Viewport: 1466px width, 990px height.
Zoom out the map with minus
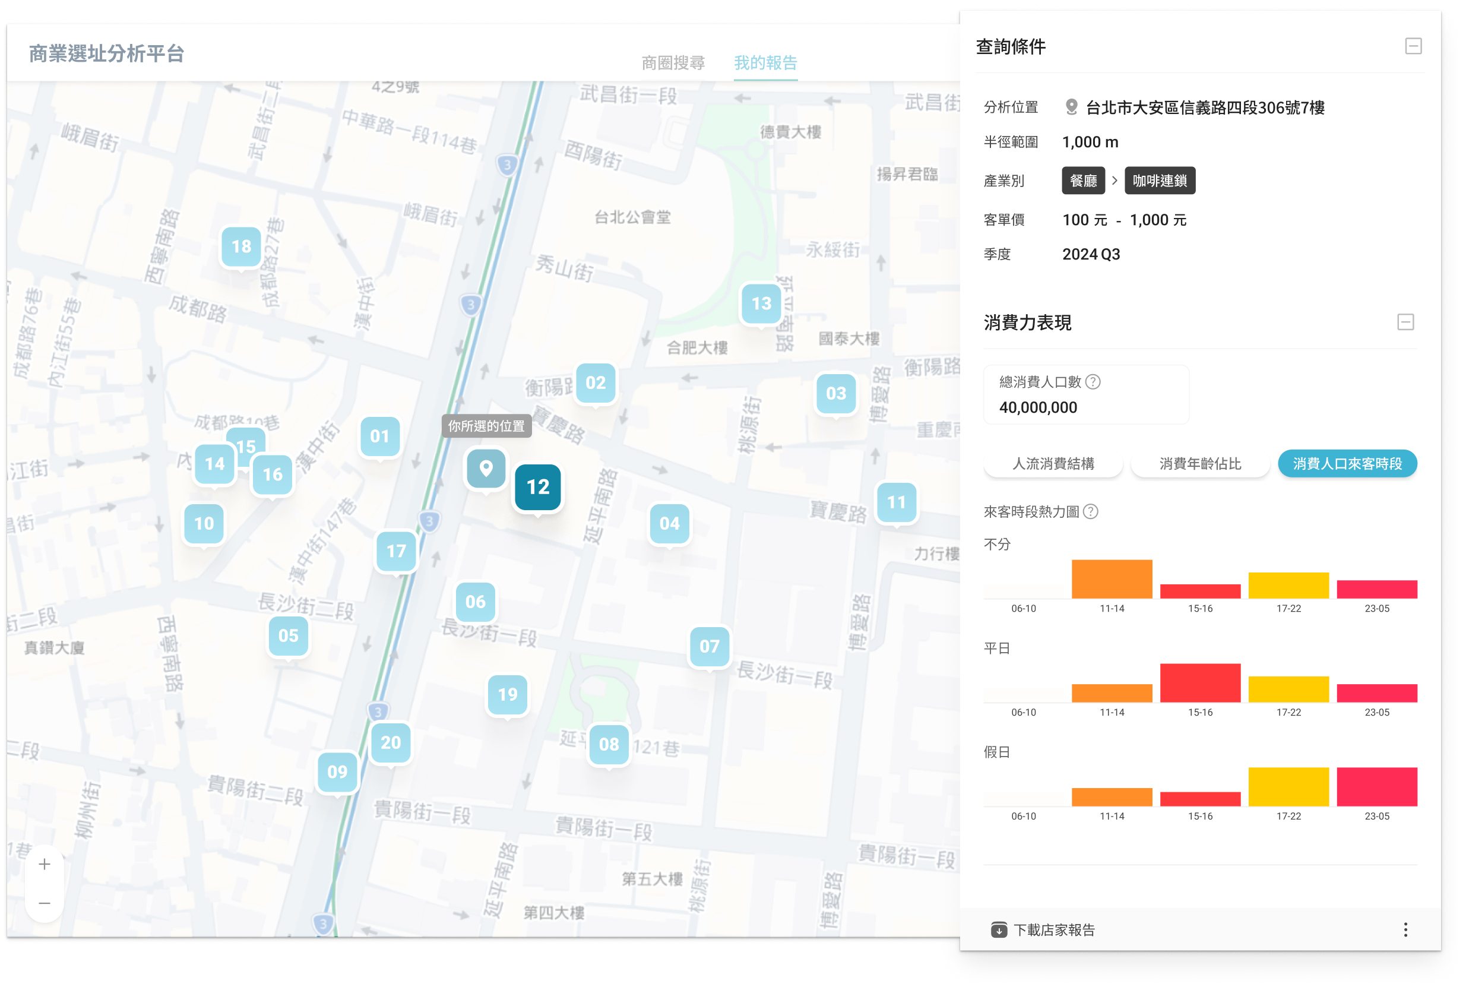pos(44,903)
